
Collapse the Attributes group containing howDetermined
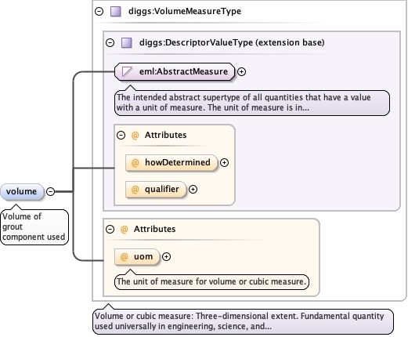(121, 136)
